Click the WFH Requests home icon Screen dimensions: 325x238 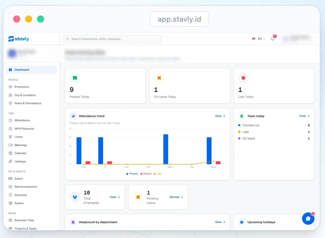[x=10, y=129]
